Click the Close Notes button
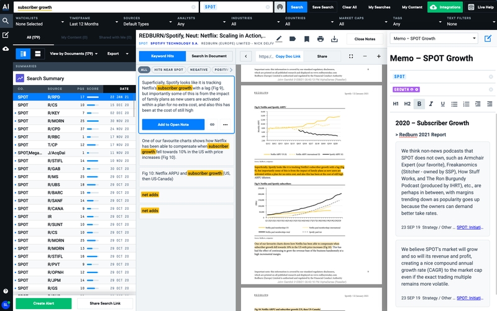Viewport: 497px width, 311px height. coord(365,39)
